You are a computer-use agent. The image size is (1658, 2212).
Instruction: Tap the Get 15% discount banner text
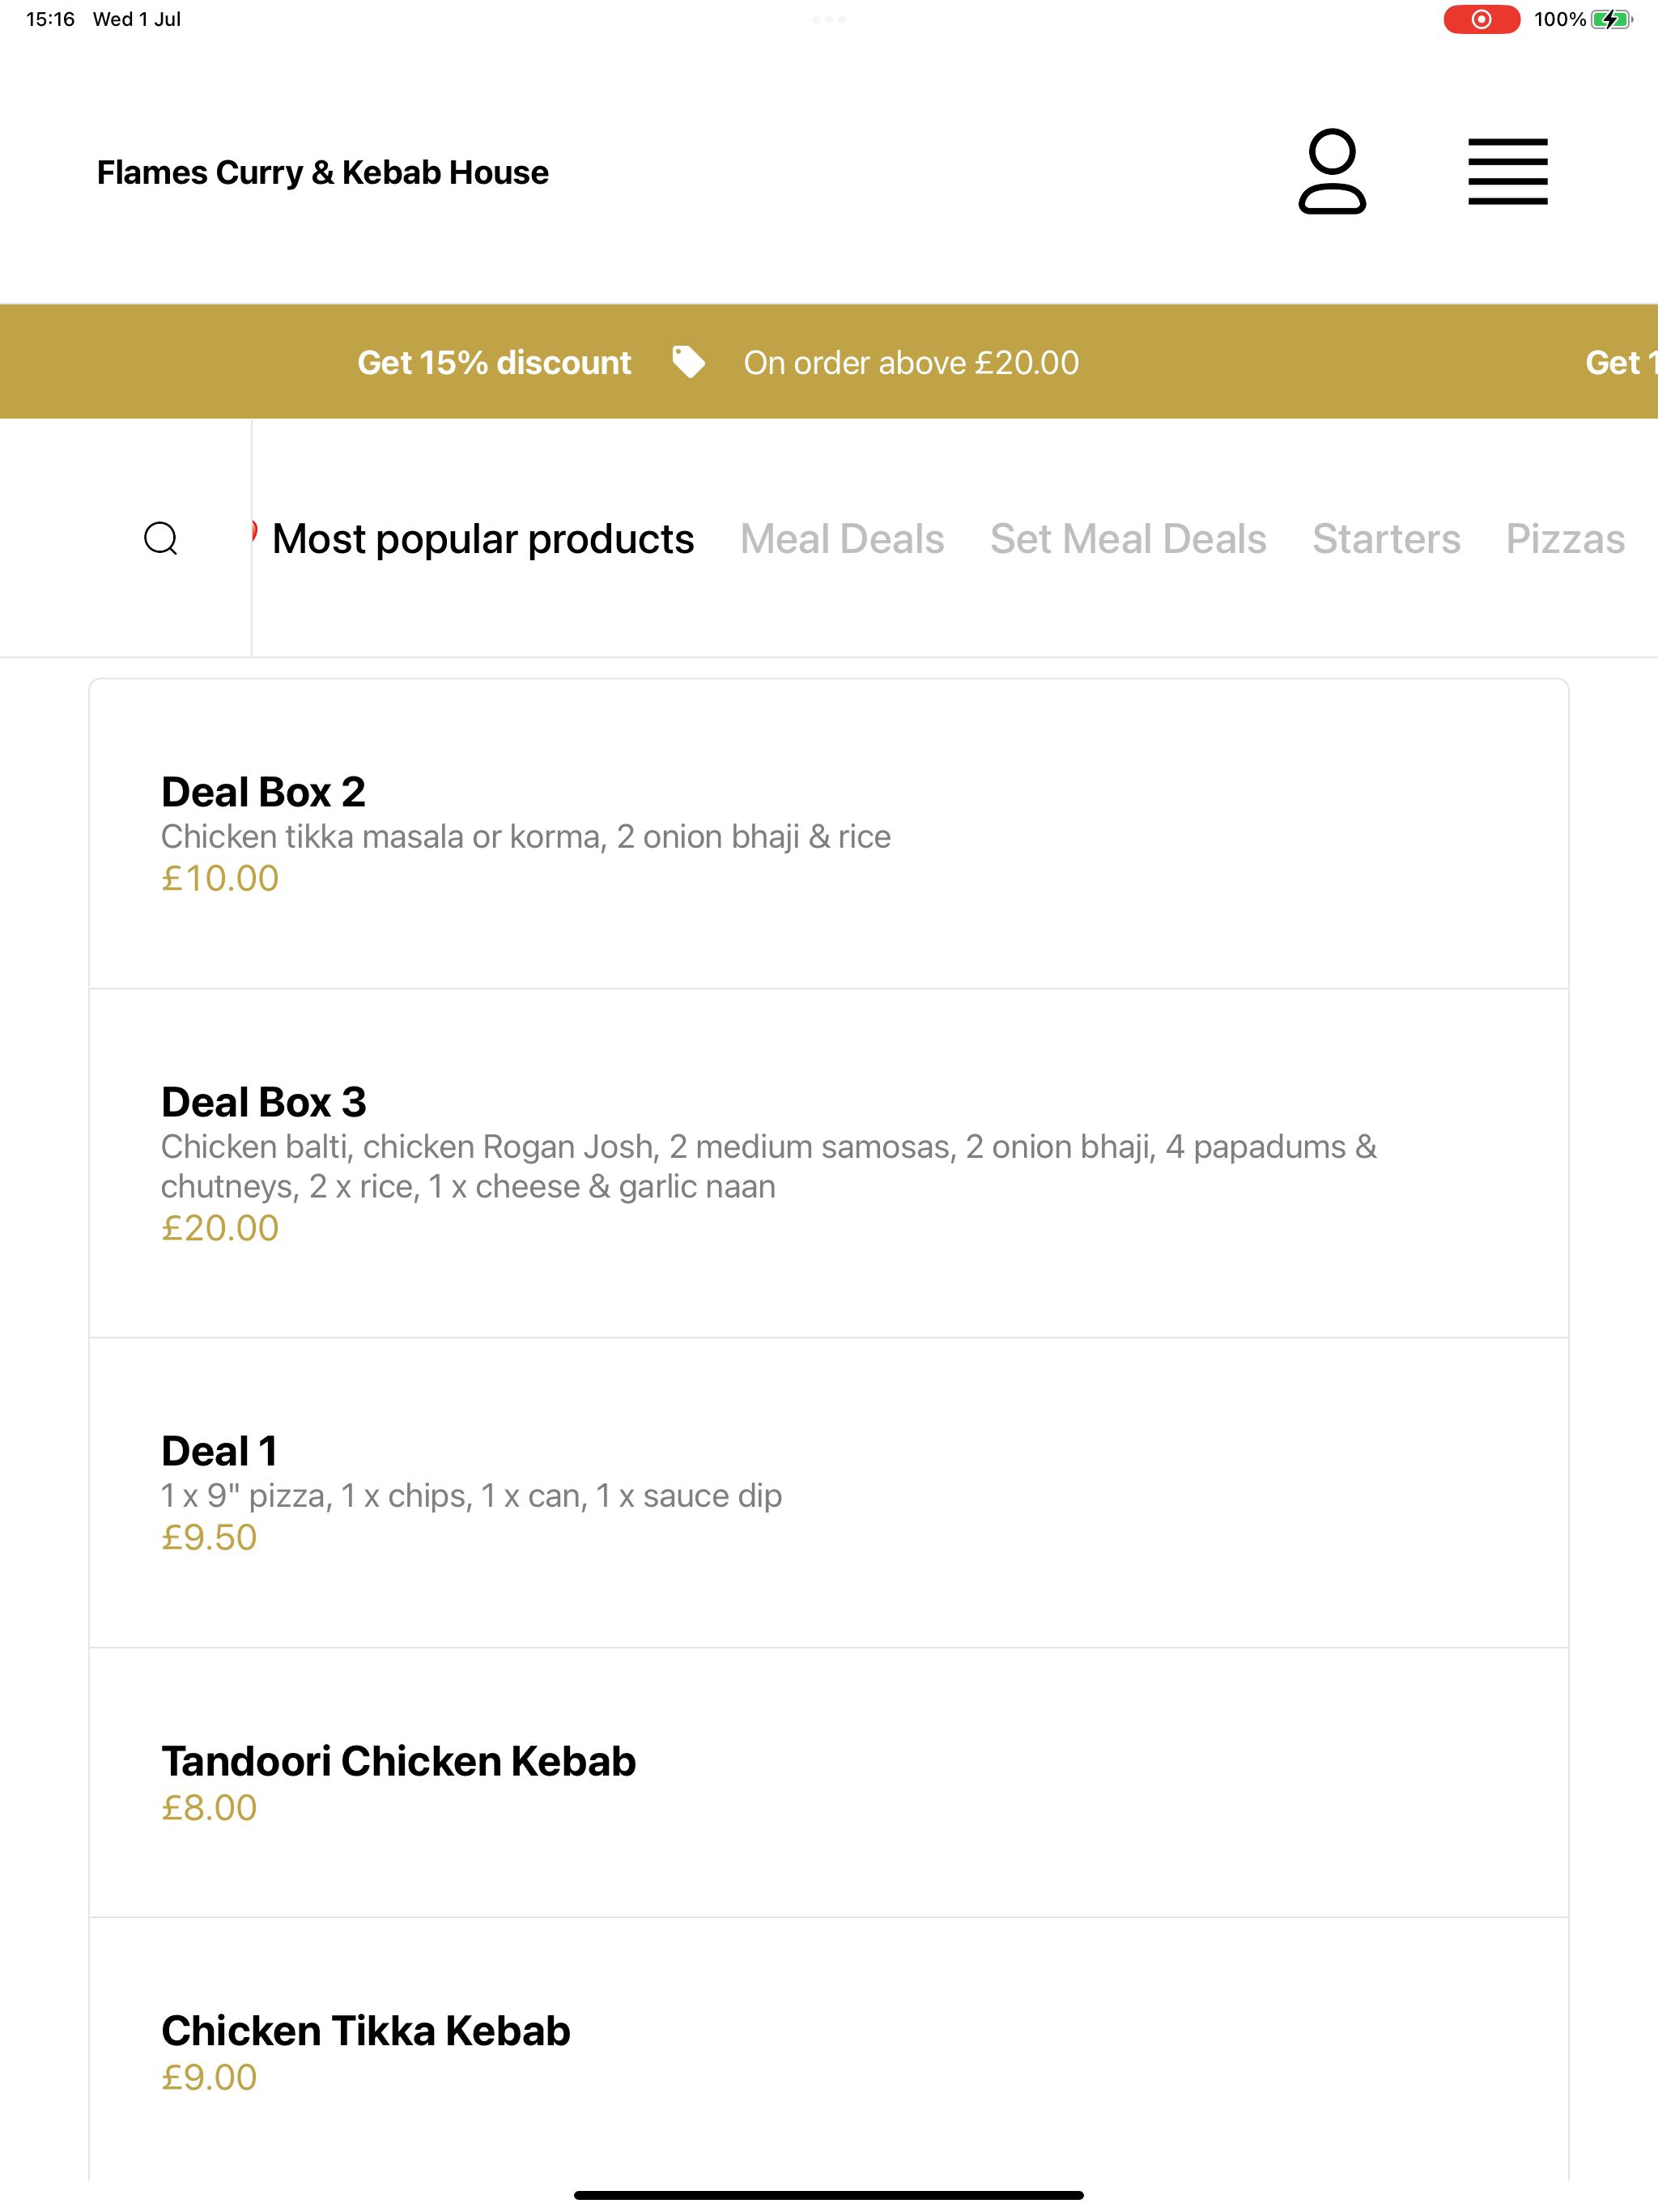(494, 362)
